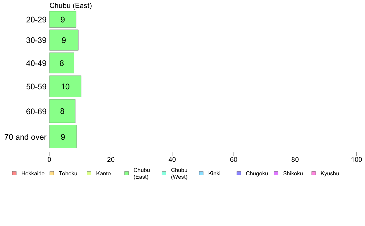Viewport: 365px width, 226px height.
Task: Click the Chugoku purple-blue legend swatch
Action: pos(239,173)
